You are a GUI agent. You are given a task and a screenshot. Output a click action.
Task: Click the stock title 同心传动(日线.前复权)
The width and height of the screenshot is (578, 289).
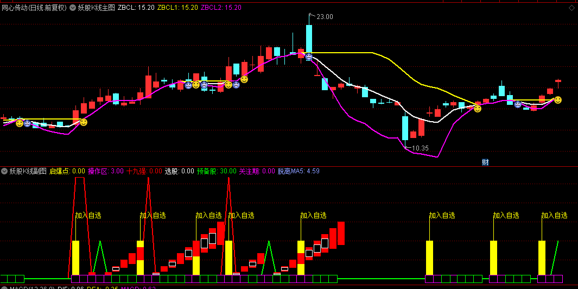(x=34, y=8)
